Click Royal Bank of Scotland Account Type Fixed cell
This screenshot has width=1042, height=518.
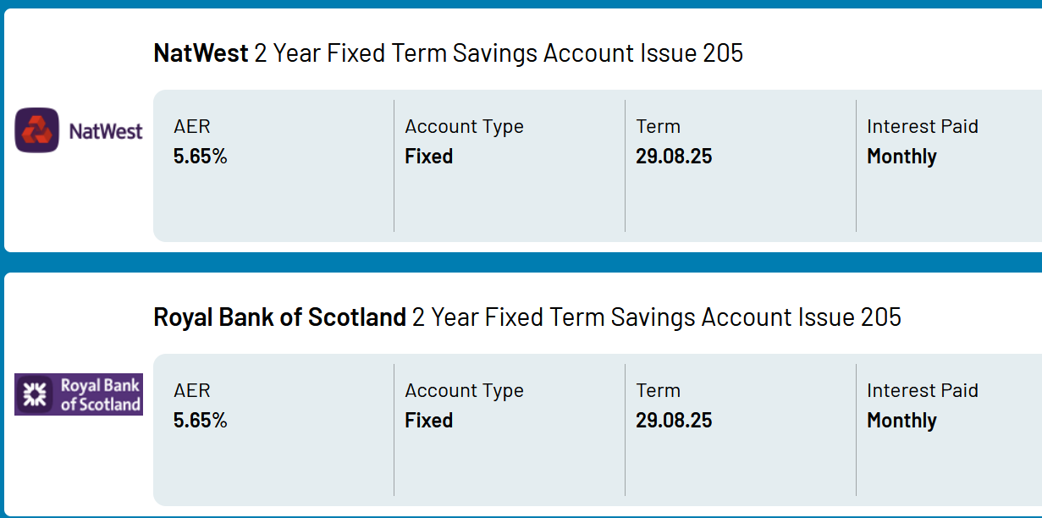pos(510,430)
